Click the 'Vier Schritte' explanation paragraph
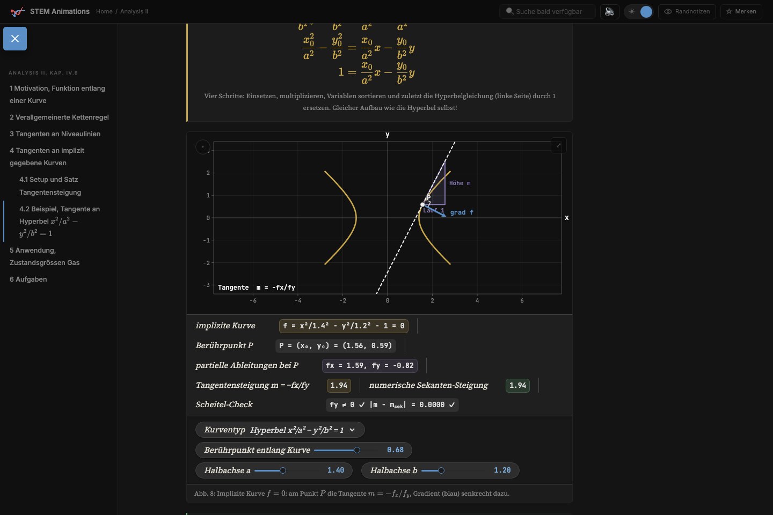 click(x=380, y=102)
